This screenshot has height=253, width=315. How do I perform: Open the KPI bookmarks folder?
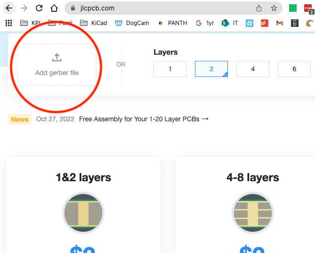pos(31,23)
